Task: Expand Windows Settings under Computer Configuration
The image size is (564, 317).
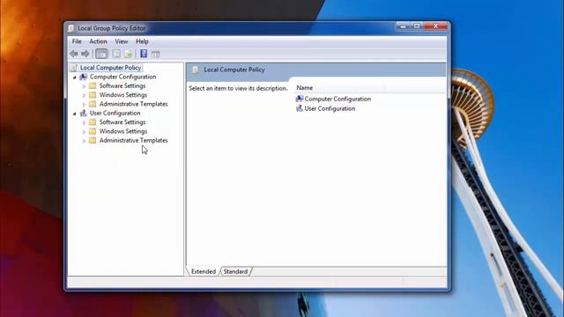Action: click(85, 95)
